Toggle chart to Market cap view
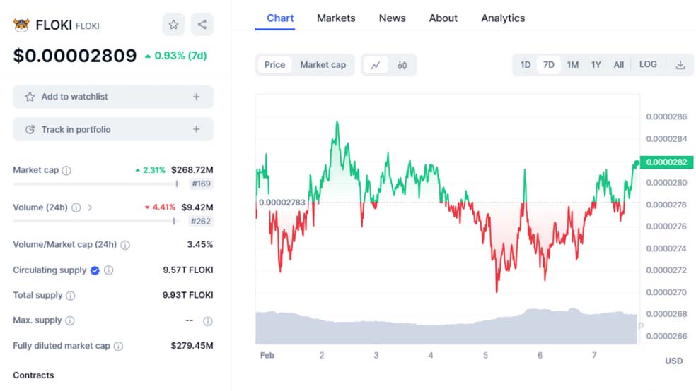 (x=323, y=65)
